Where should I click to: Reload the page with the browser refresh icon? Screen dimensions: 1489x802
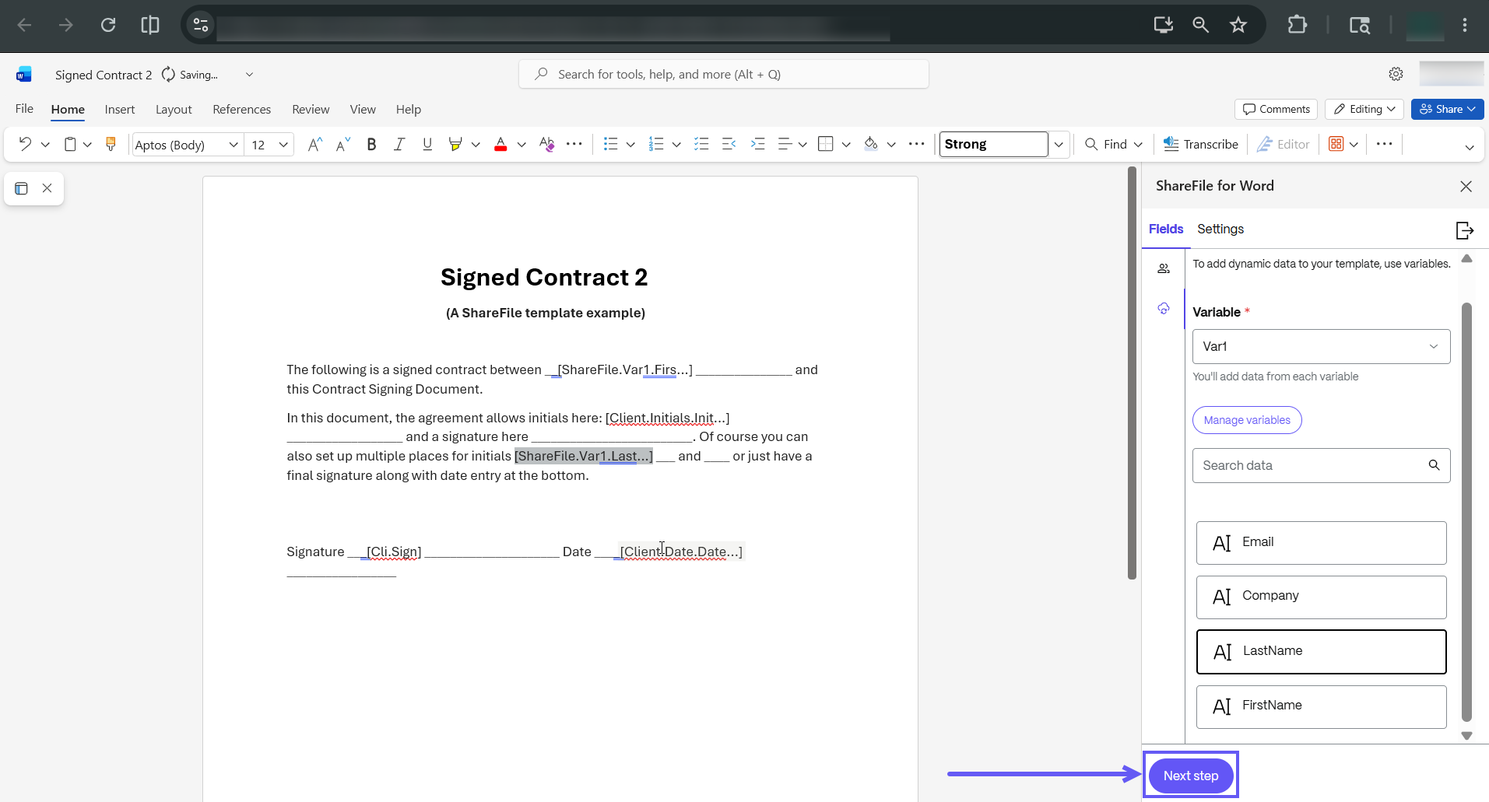108,25
